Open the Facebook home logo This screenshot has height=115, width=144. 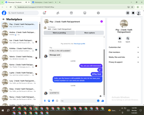[4, 13]
